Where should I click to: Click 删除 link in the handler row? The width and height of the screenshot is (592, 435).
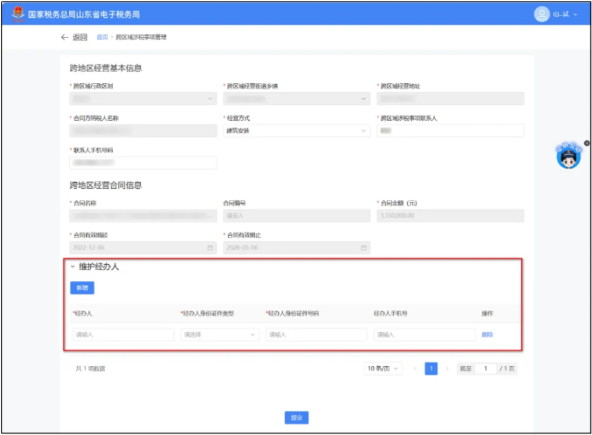[488, 334]
